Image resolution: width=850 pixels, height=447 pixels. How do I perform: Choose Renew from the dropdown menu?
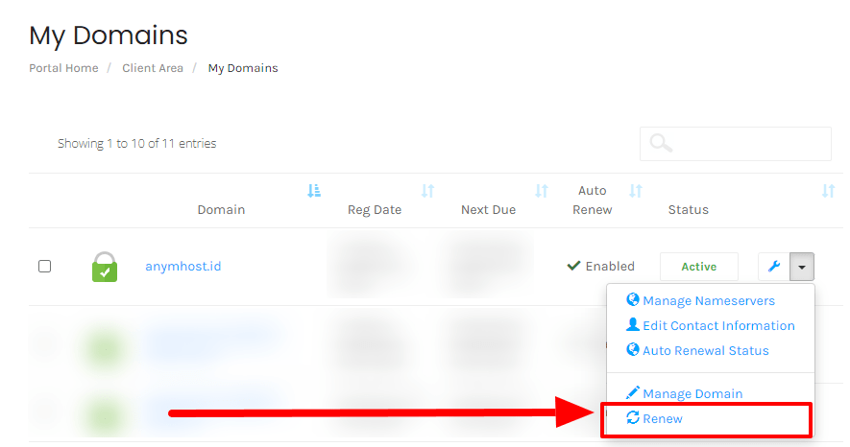(663, 418)
